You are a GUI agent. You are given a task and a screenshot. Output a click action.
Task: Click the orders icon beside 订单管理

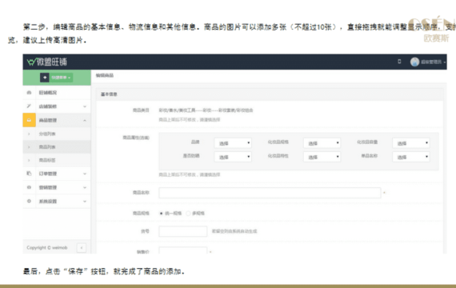pyautogui.click(x=29, y=174)
